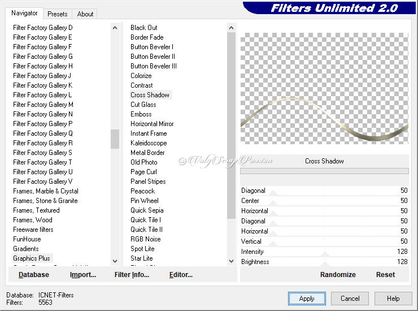Reset the Cross Shadow settings
Viewport: 418px width, 311px height.
pyautogui.click(x=385, y=275)
